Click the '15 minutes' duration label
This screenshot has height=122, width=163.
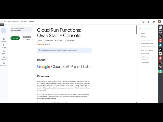48,41
